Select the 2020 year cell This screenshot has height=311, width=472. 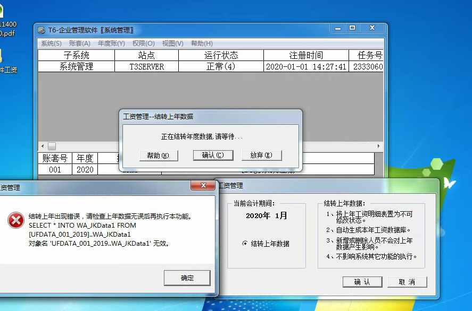(x=85, y=170)
